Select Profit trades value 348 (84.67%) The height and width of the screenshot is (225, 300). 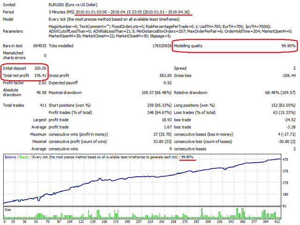(159, 112)
